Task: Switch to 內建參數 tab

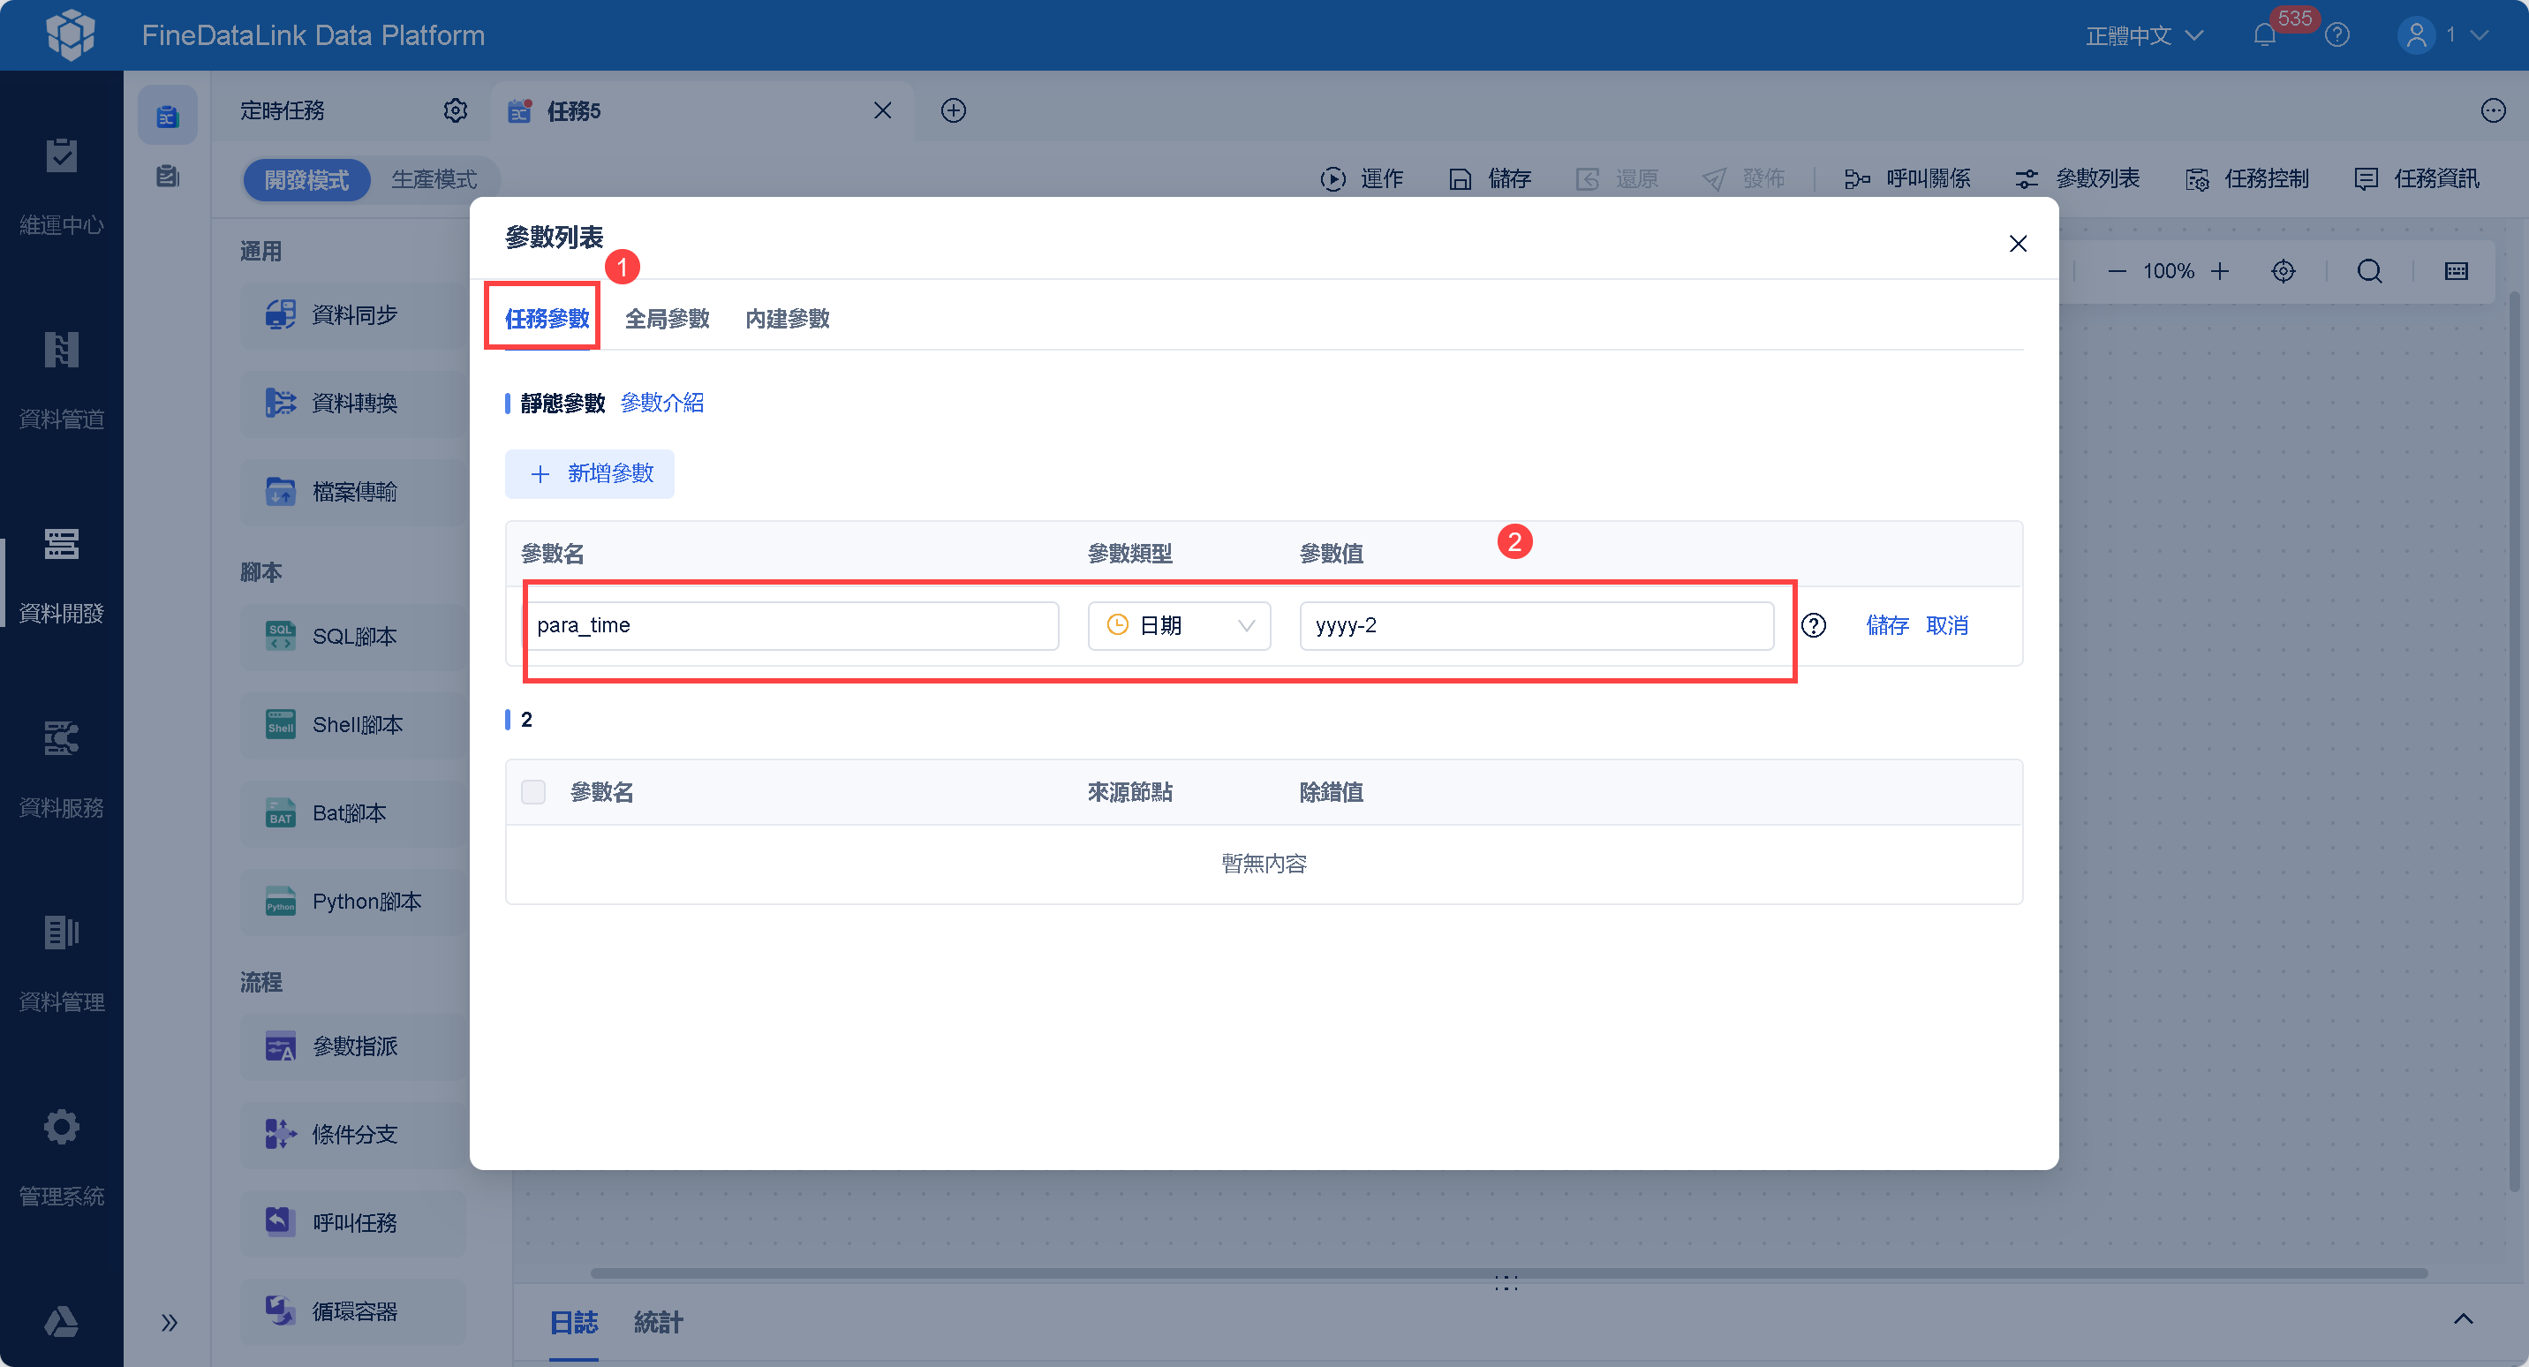Action: [787, 318]
